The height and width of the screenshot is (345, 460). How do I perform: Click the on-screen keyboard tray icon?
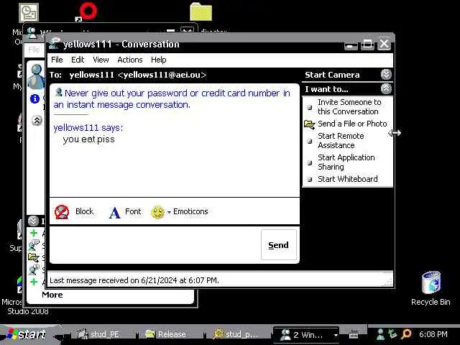pos(354,334)
